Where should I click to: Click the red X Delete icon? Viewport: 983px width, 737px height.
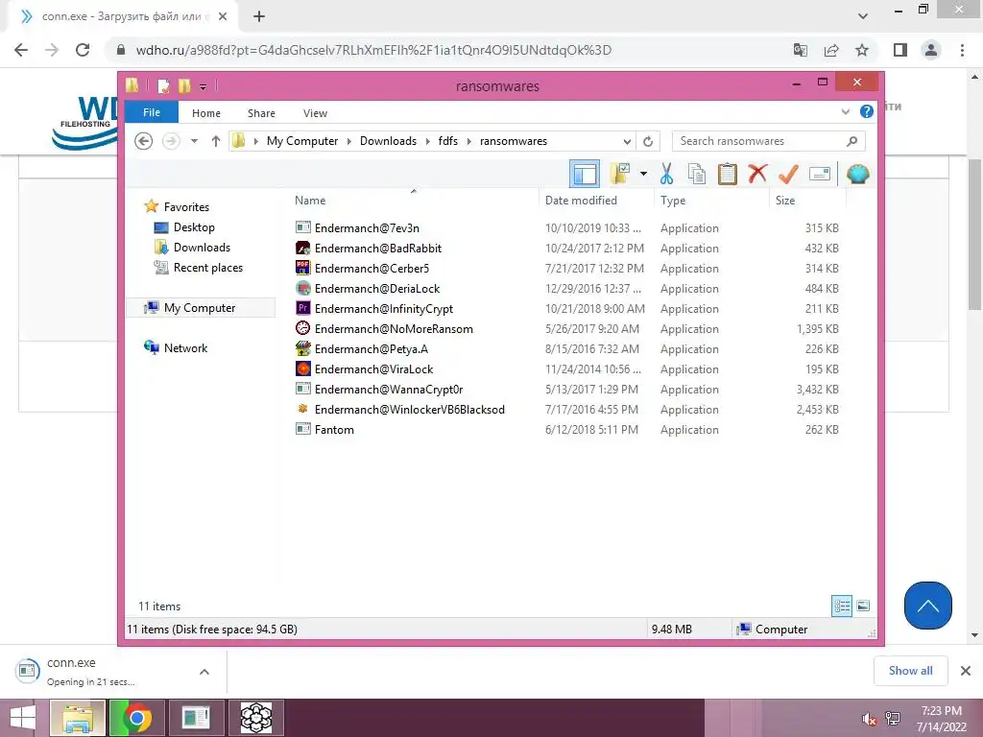tap(757, 173)
